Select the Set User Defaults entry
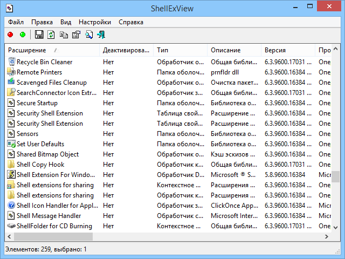Viewport: 345px width, 259px height. tap(40, 144)
